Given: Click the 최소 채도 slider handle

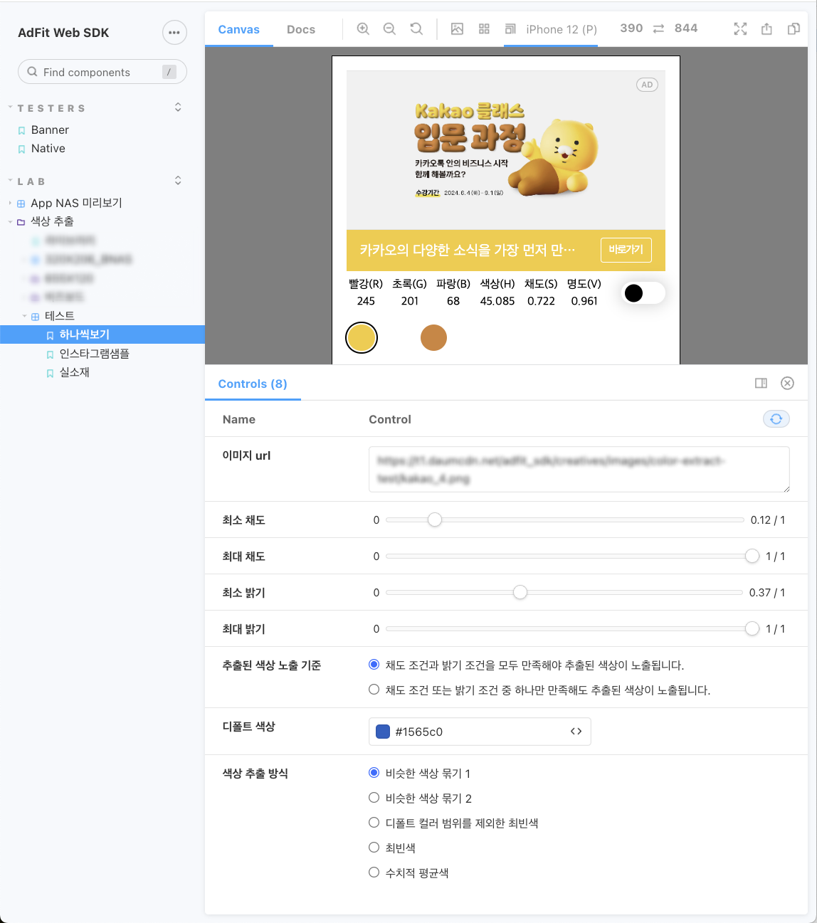Looking at the screenshot, I should click(x=435, y=520).
